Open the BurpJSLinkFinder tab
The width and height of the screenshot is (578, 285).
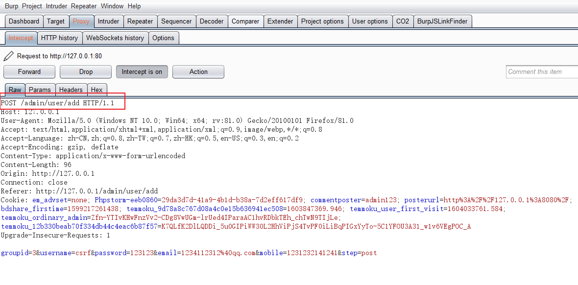(442, 22)
